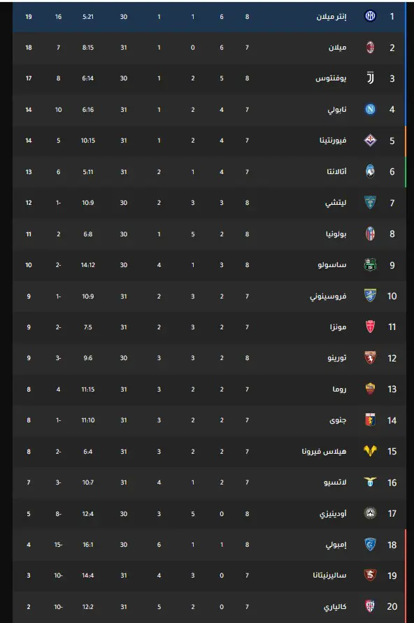The width and height of the screenshot is (414, 623).
Task: Click the مونزا team name
Action: (x=338, y=327)
